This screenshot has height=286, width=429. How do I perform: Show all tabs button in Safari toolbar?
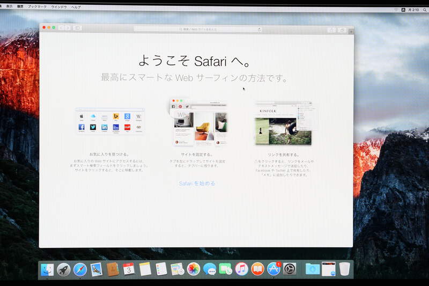(342, 30)
